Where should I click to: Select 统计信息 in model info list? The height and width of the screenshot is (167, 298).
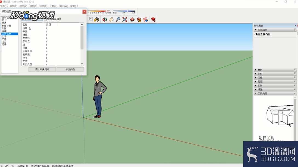10,34
